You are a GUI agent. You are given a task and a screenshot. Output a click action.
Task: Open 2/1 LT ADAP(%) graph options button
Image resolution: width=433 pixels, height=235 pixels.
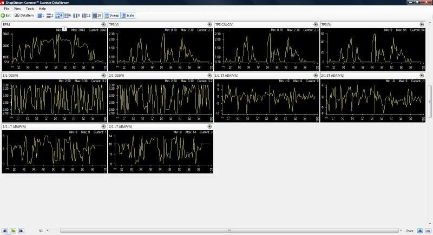click(x=209, y=127)
